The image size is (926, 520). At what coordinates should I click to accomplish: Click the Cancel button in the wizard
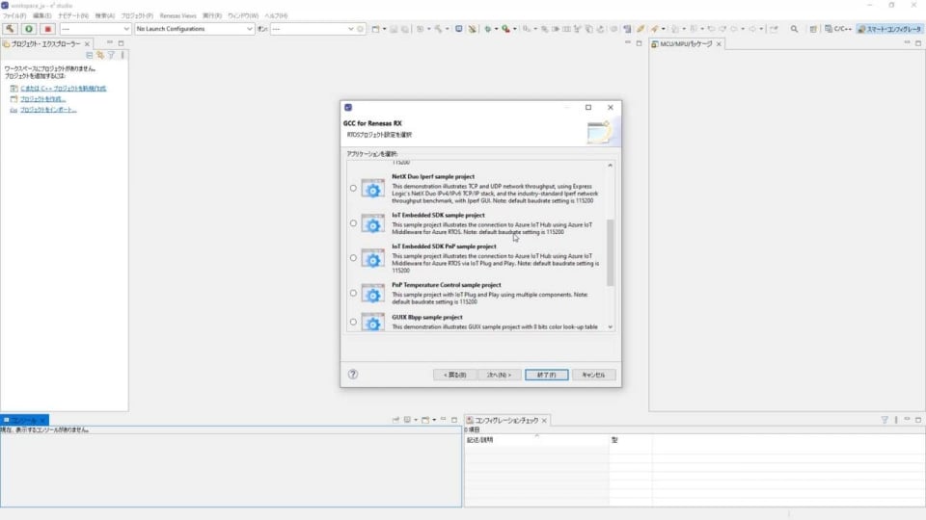click(593, 375)
